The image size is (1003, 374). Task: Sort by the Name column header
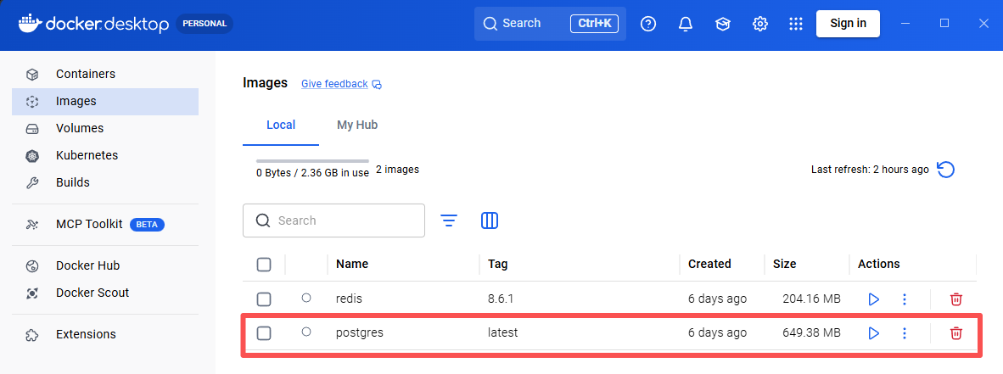coord(352,264)
